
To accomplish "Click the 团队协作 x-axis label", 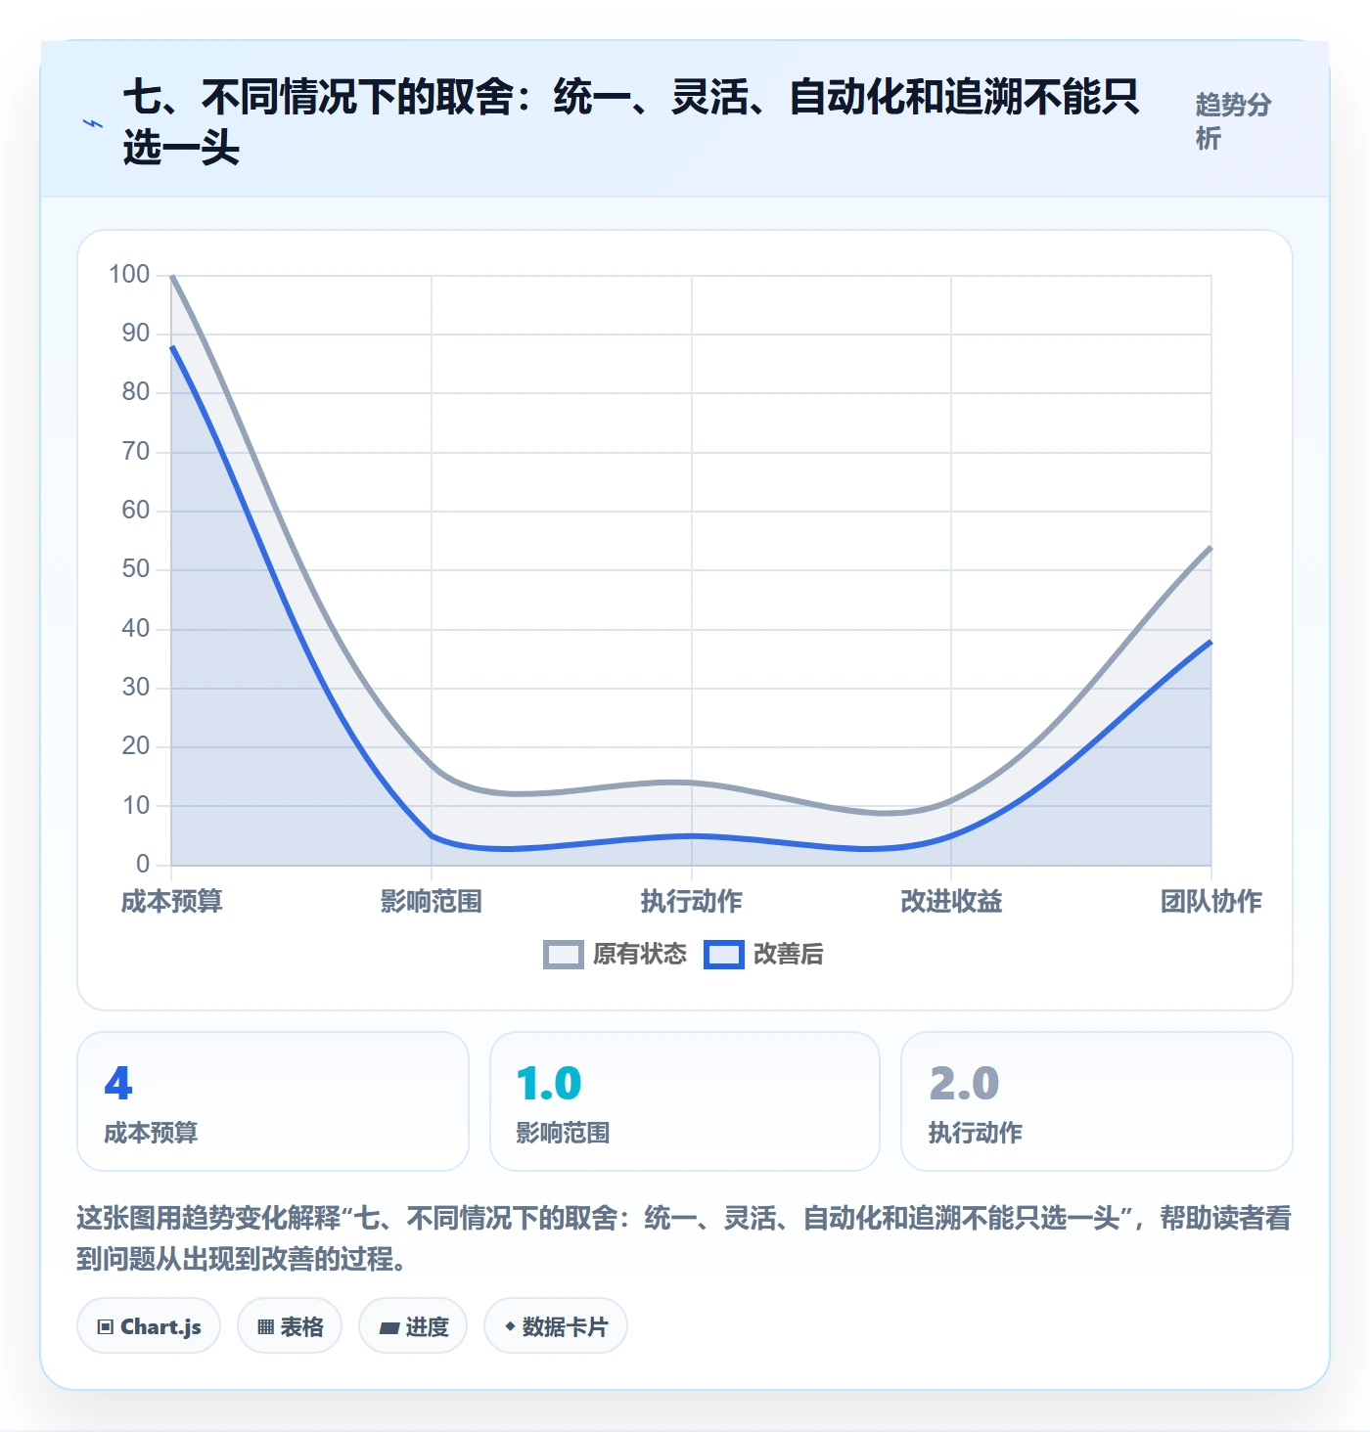I will [1211, 901].
